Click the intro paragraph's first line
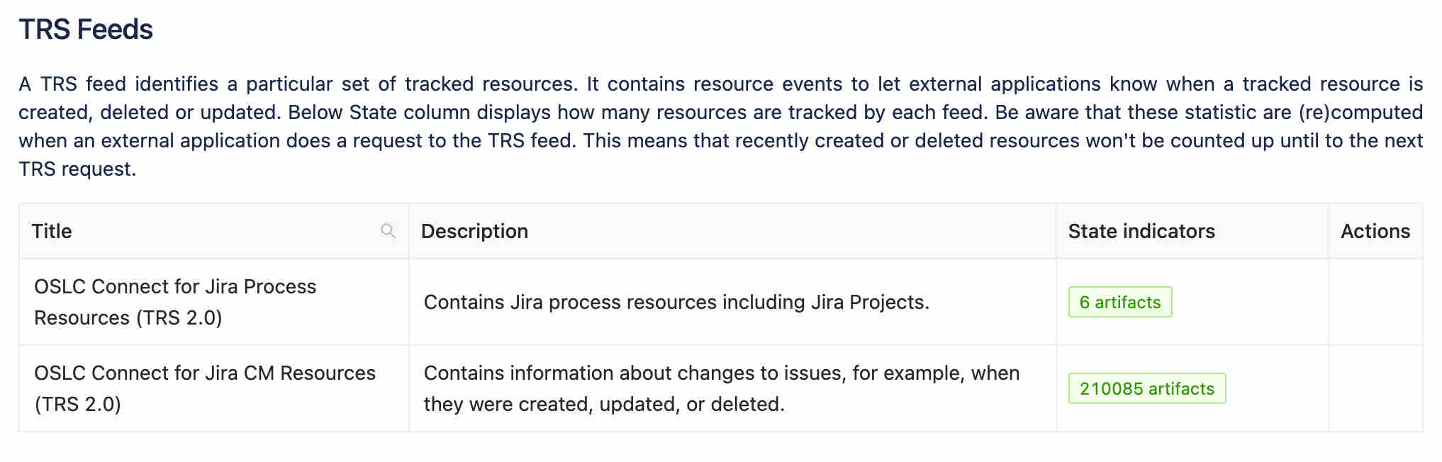The image size is (1442, 462). [720, 84]
